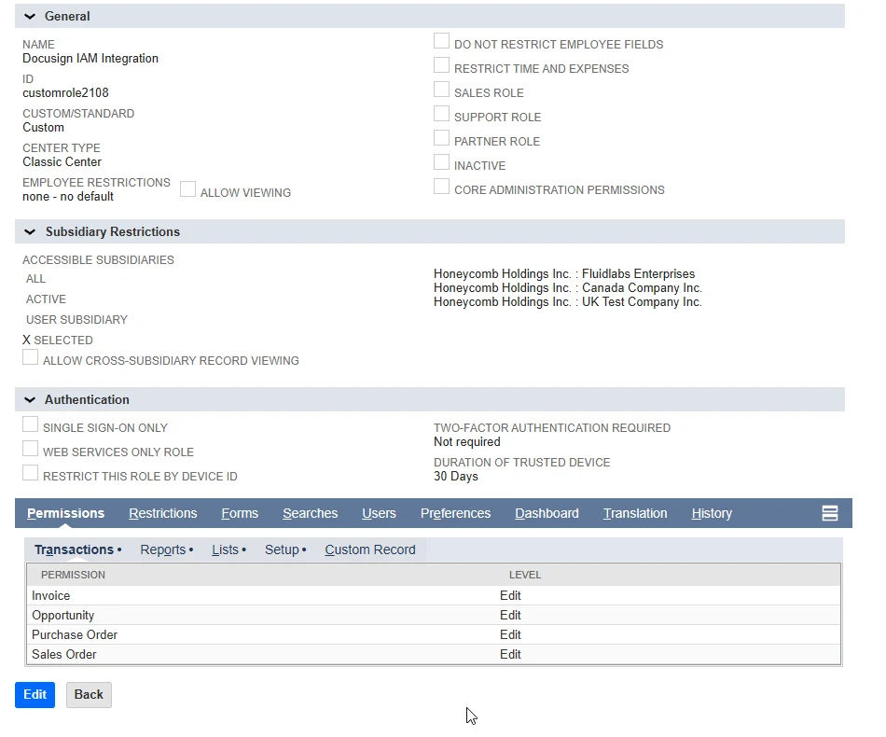Select the Preferences tab
The image size is (886, 737).
pyautogui.click(x=455, y=513)
